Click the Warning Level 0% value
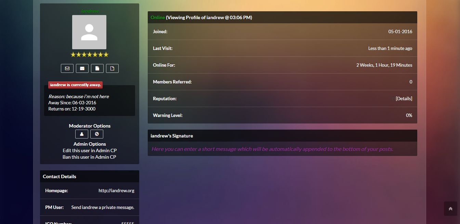460x224 pixels. tap(409, 115)
